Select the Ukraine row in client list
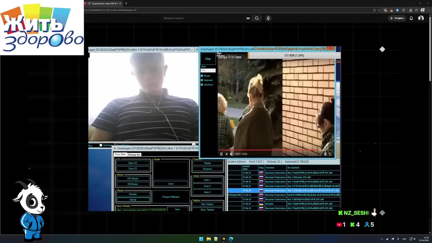 pyautogui.click(x=283, y=204)
